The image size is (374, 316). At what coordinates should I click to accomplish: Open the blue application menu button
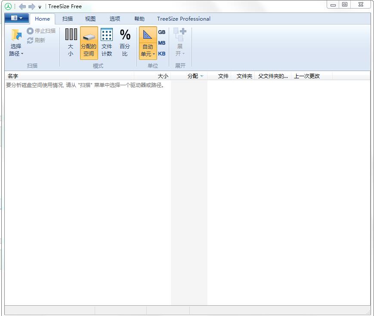17,18
